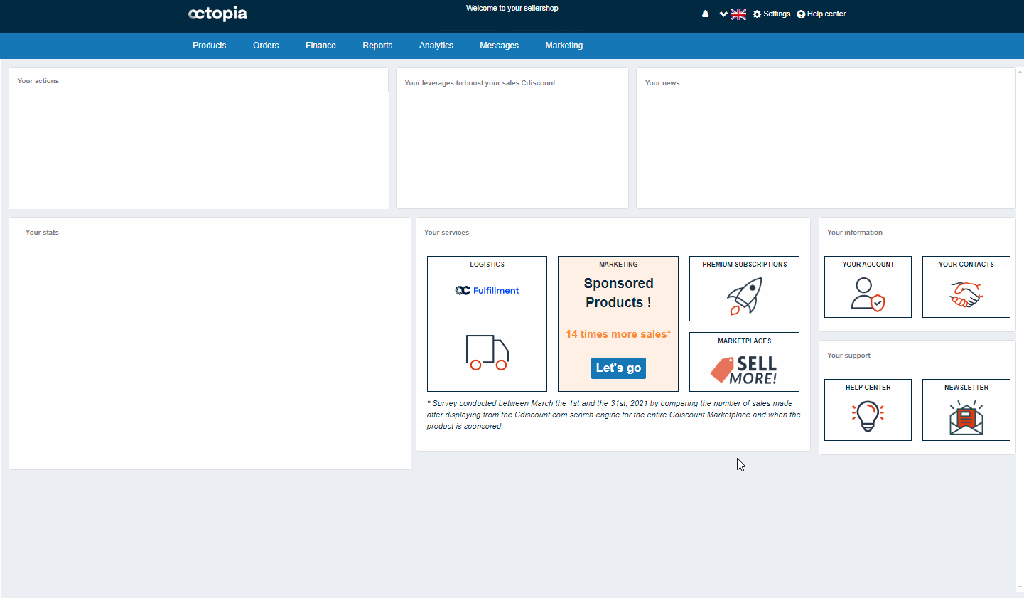Click the Help center question mark icon
Screen dimensions: 1024x598
(x=801, y=14)
